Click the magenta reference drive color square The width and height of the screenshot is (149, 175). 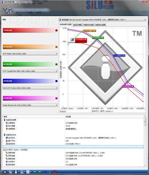56,98
